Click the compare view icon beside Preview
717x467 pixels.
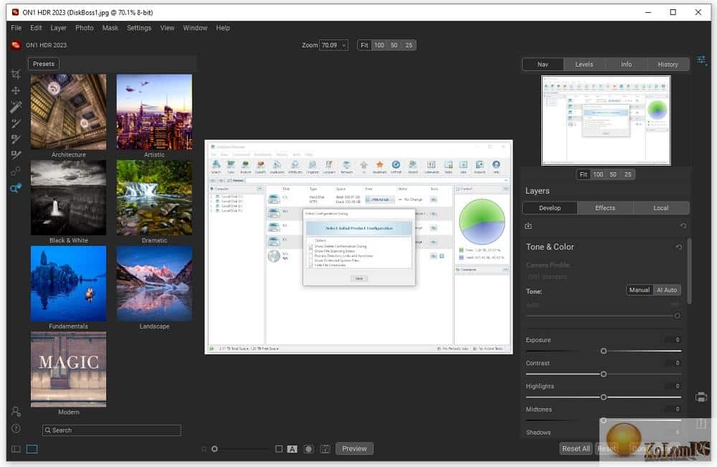point(325,449)
